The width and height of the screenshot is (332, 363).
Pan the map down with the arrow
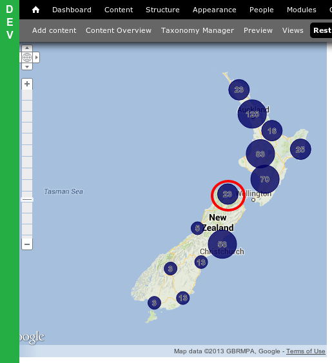(x=27, y=66)
